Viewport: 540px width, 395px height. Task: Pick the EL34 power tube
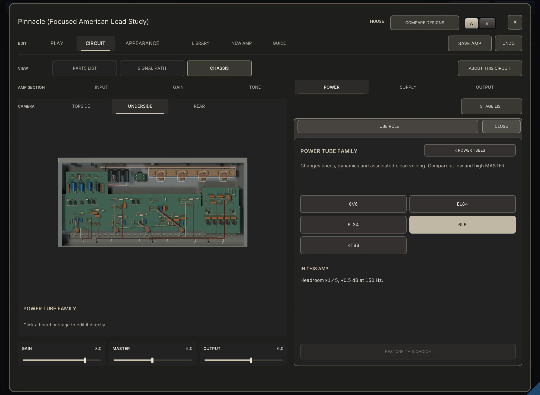click(x=353, y=225)
